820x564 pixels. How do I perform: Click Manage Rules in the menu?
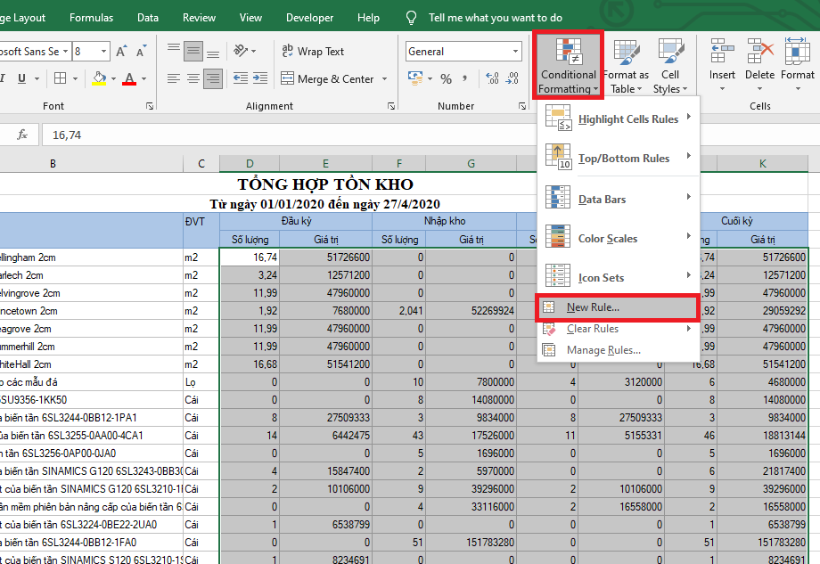coord(603,350)
